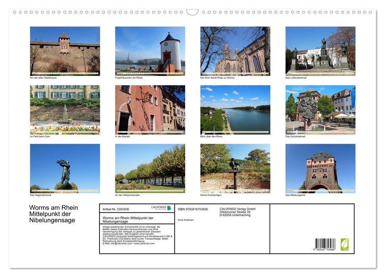Open the Pegelhäuschen am Rhein tower photo
The width and height of the screenshot is (385, 277).
point(150,51)
